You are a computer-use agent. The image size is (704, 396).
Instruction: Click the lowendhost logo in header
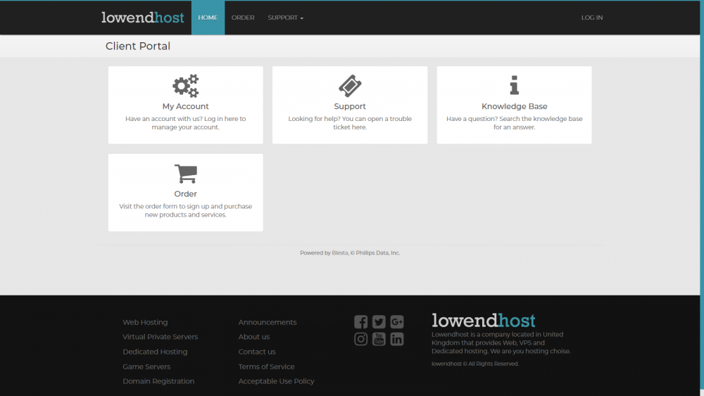[x=142, y=18]
